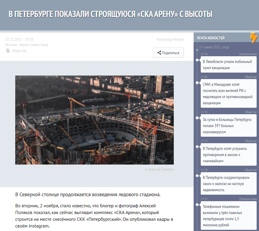Click the Поделиться button
259x231 pixels.
tap(168, 52)
